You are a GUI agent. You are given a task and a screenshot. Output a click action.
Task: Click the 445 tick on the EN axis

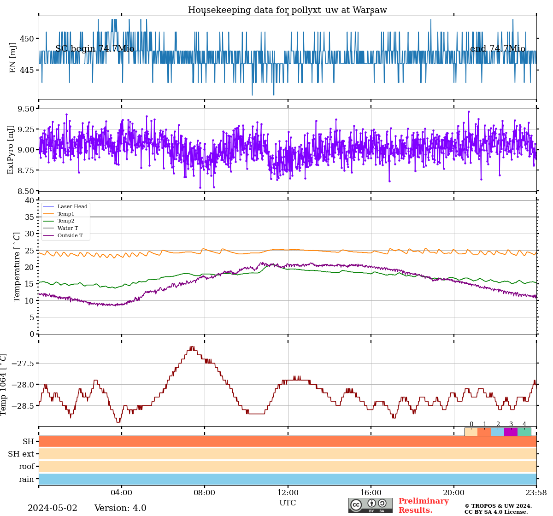[27, 70]
